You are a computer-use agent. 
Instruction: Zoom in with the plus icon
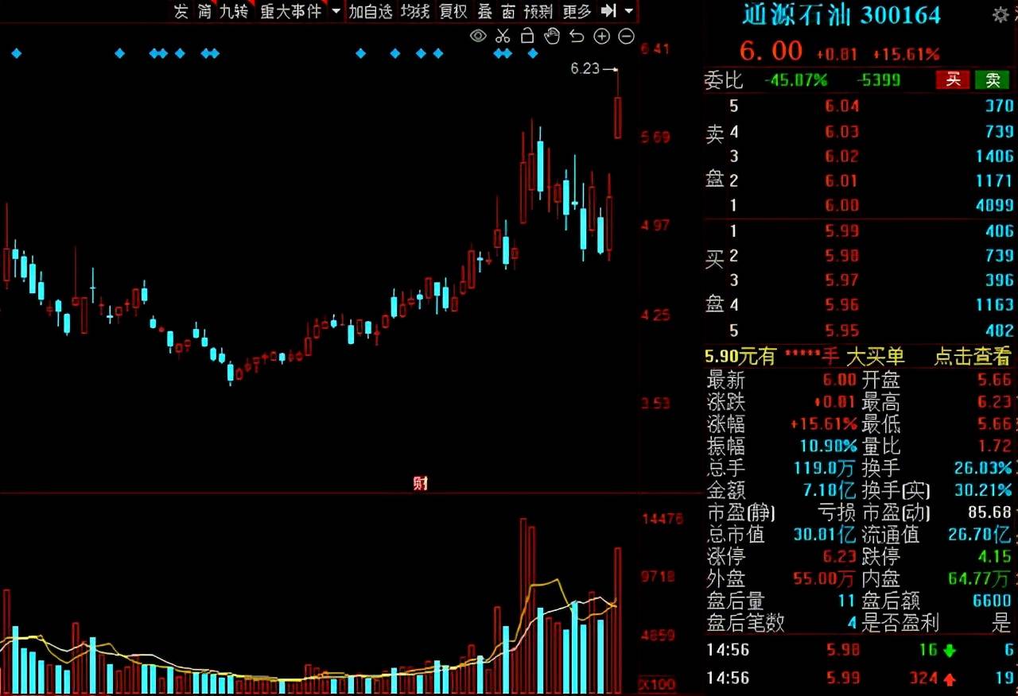(601, 36)
